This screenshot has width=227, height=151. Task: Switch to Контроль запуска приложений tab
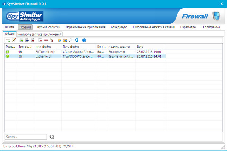(x=39, y=34)
